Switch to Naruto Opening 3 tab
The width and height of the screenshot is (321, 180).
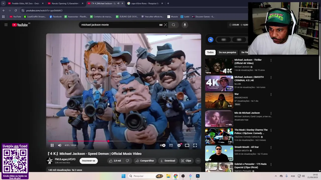click(65, 3)
